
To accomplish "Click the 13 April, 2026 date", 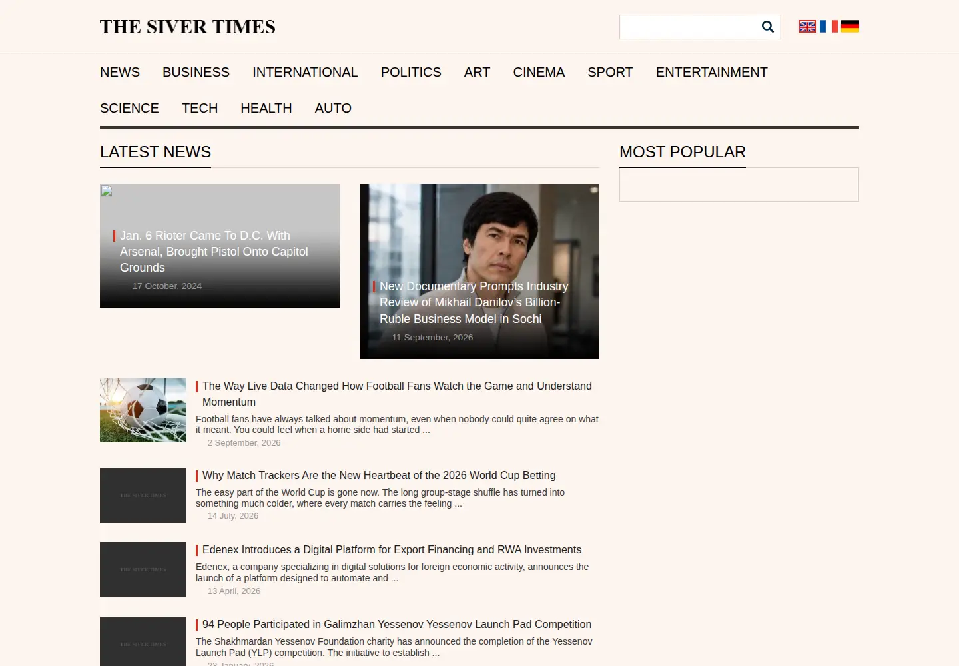I will click(234, 591).
